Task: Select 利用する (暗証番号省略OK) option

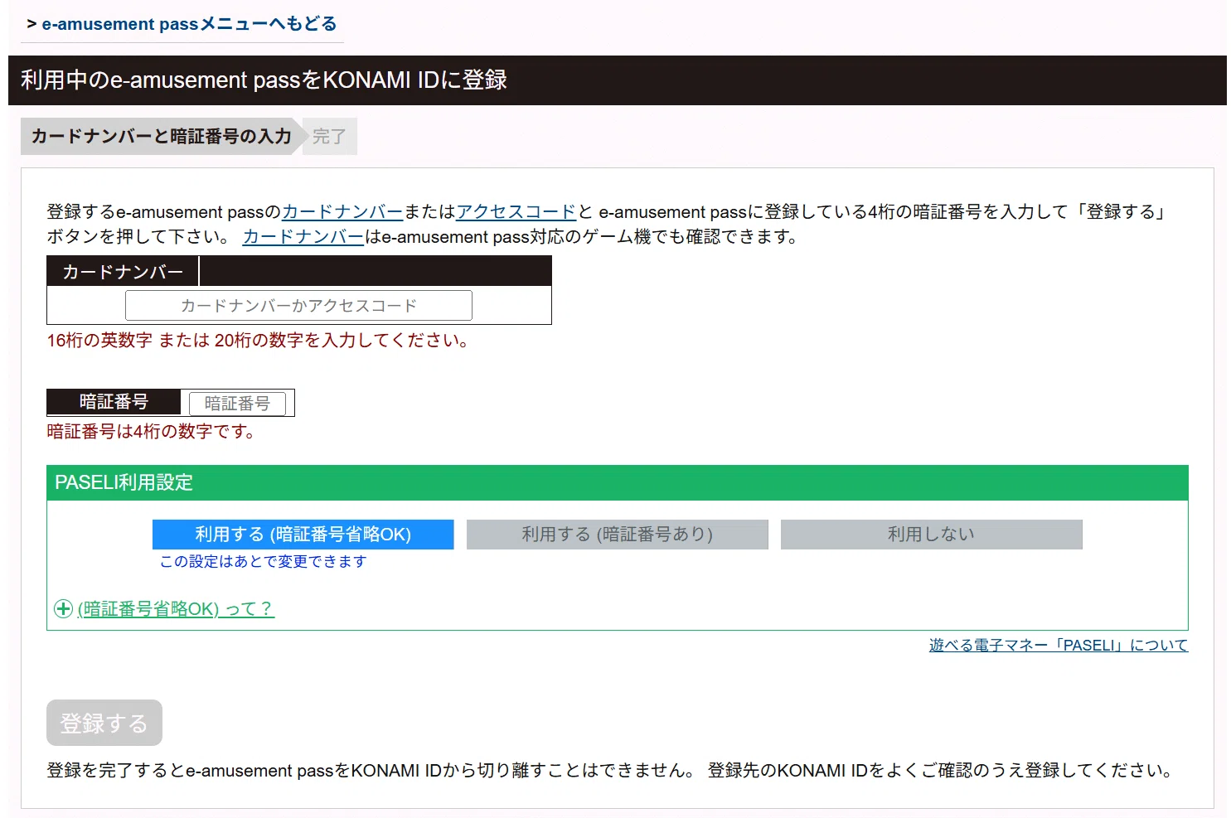Action: point(303,535)
